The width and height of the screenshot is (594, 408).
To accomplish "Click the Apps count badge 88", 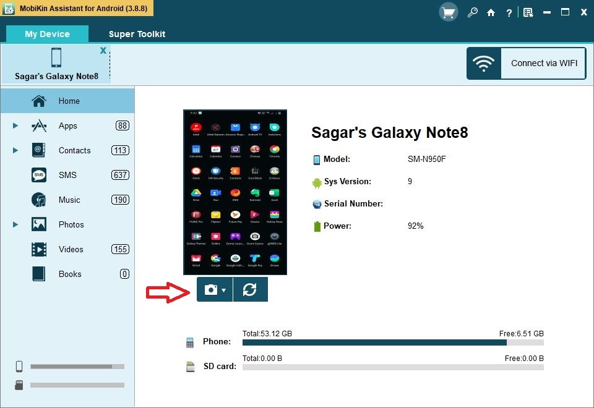I will coord(123,125).
